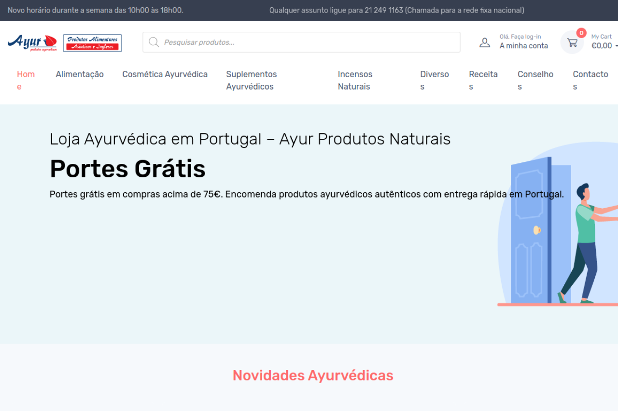The width and height of the screenshot is (618, 411).
Task: Click the Olá, Faça log-in text
Action: [520, 37]
